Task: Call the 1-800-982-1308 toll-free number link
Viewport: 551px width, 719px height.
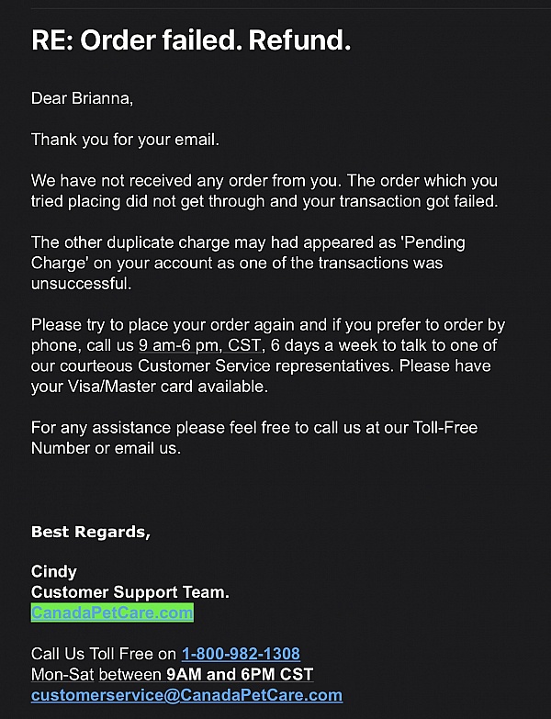Action: click(241, 654)
